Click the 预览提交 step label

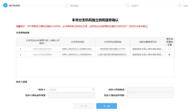[x=75, y=6]
